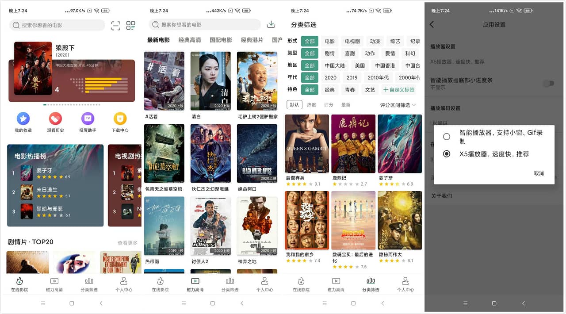This screenshot has height=314, width=566.
Task: Tap the search field on first screen
Action: click(x=57, y=25)
